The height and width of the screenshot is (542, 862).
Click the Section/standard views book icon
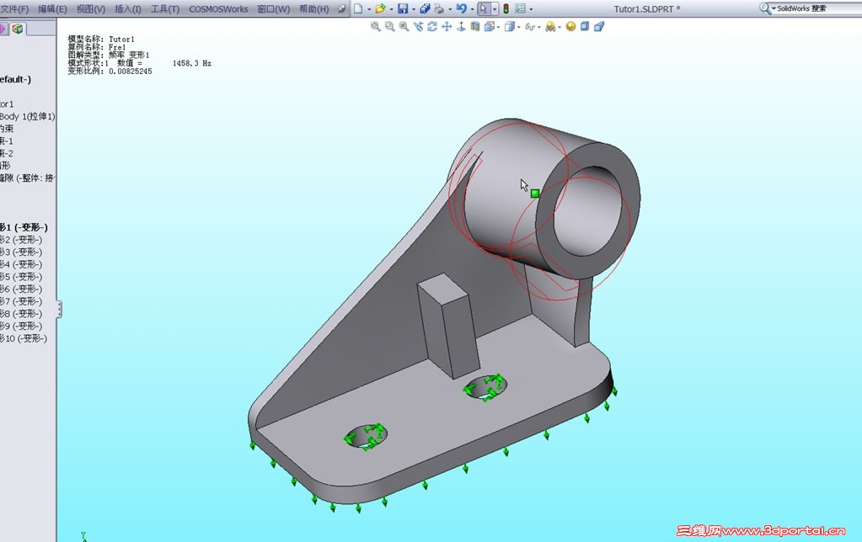[x=475, y=26]
